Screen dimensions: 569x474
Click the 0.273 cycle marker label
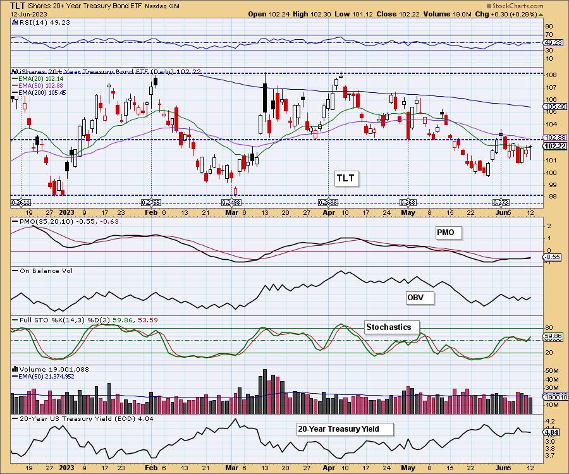point(501,203)
